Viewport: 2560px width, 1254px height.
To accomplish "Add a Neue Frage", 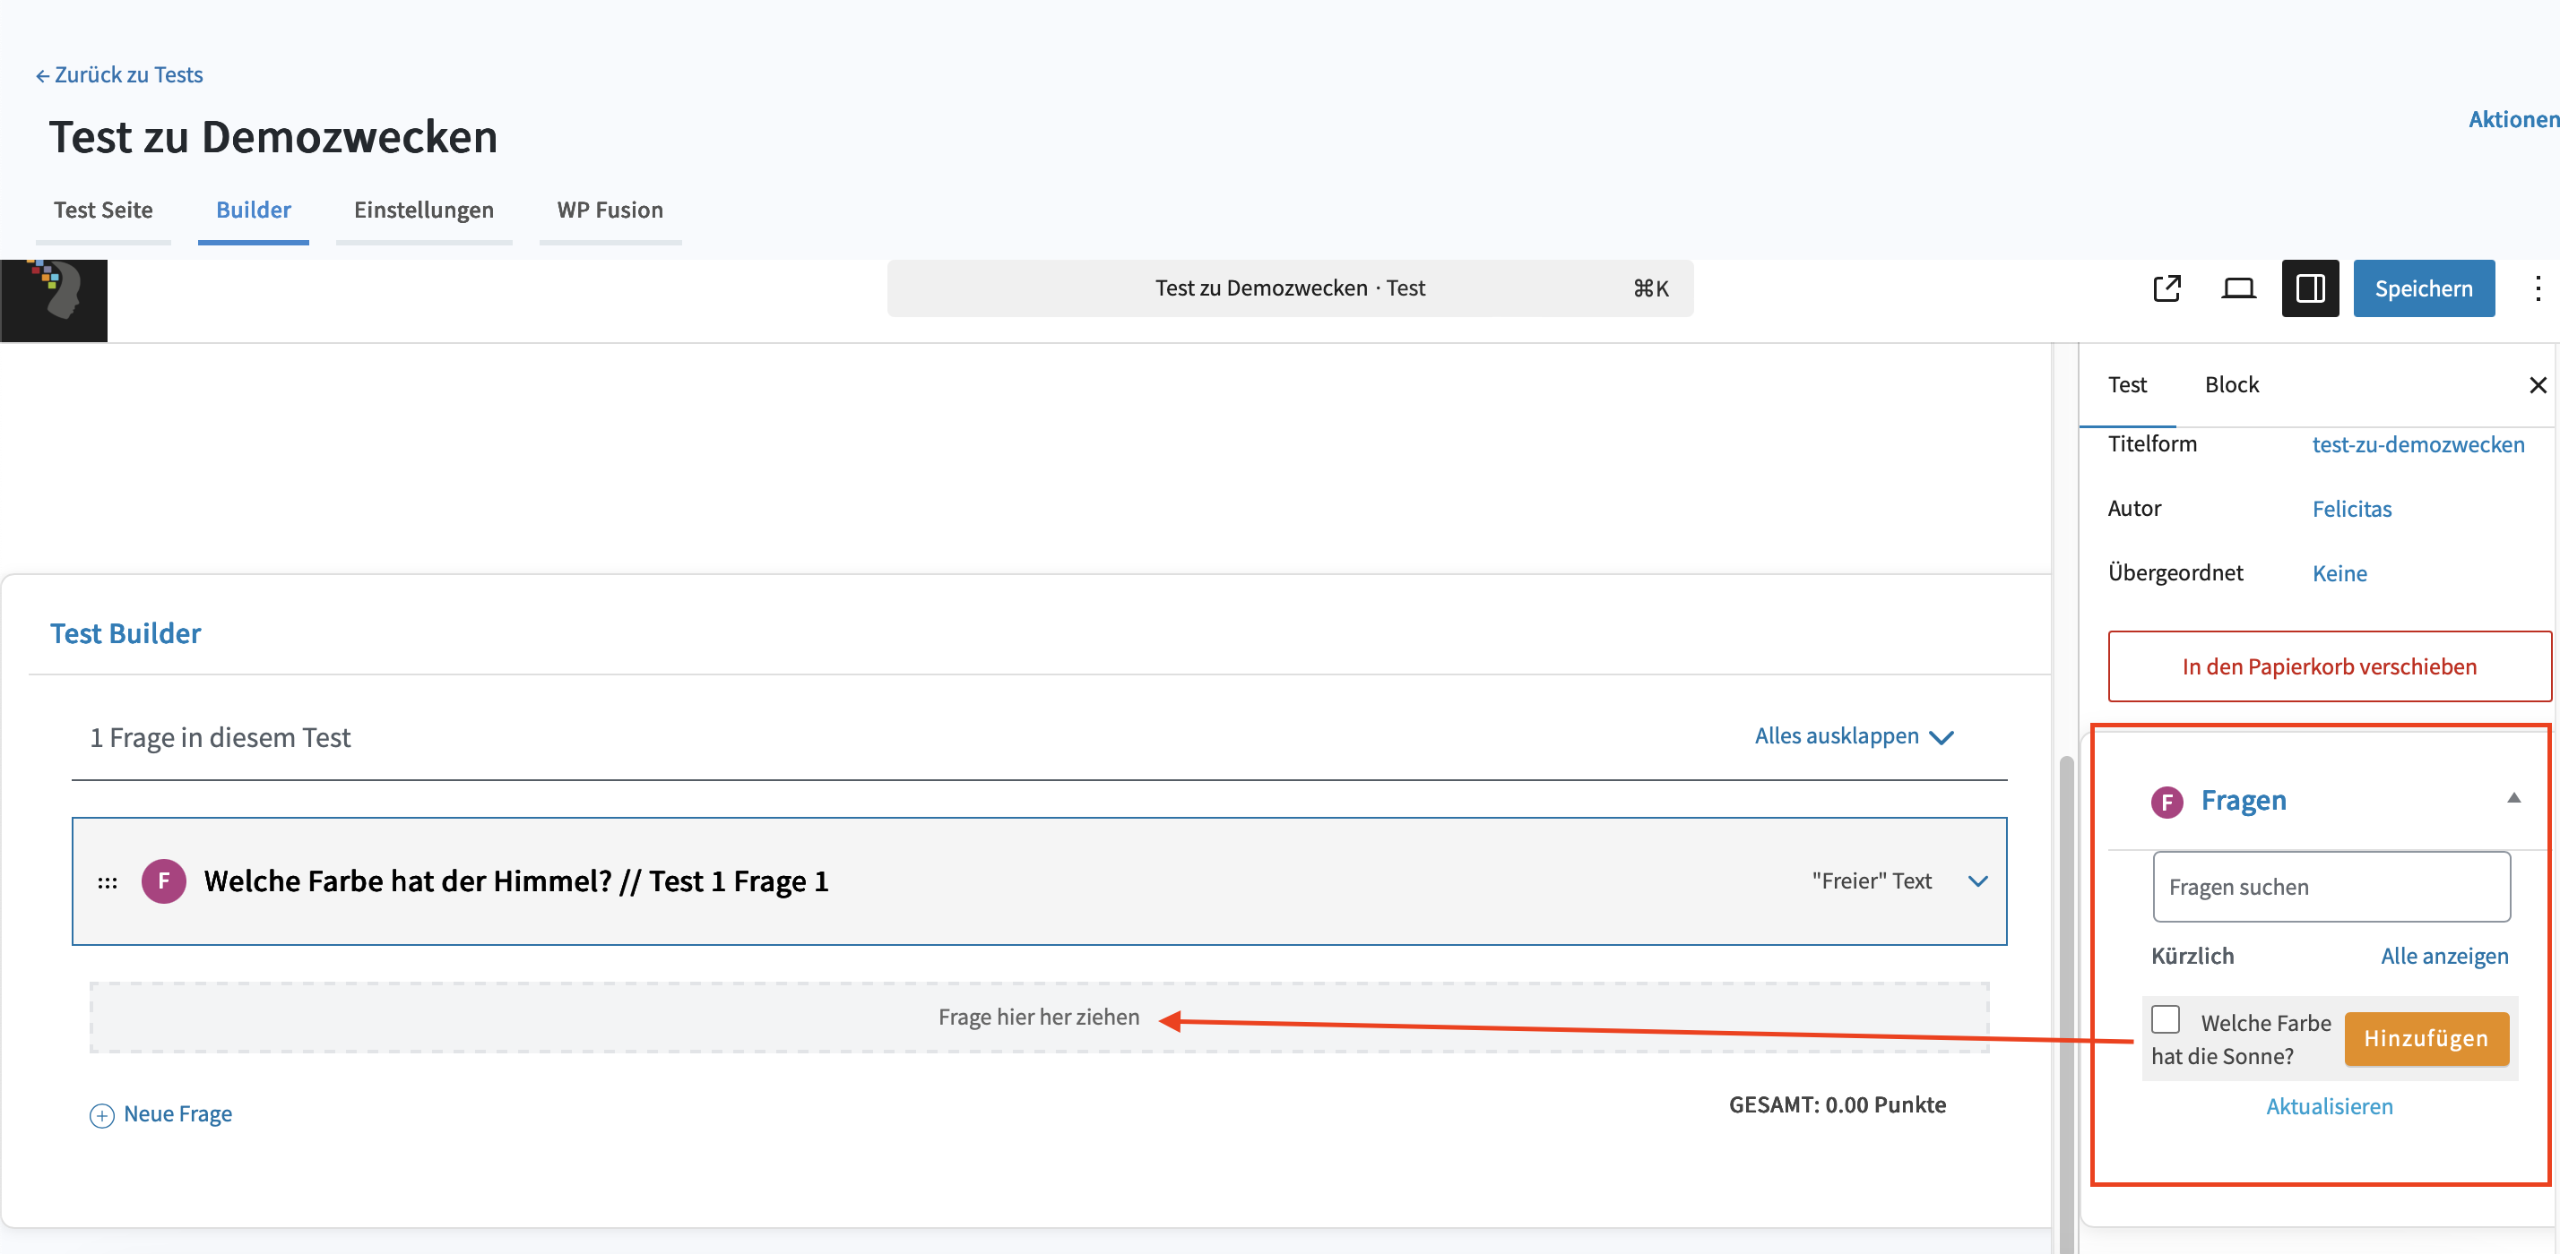I will click(x=177, y=1114).
